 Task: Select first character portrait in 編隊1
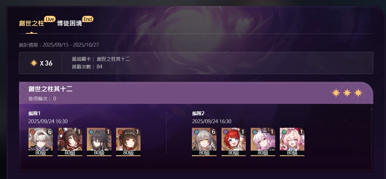coord(41,142)
